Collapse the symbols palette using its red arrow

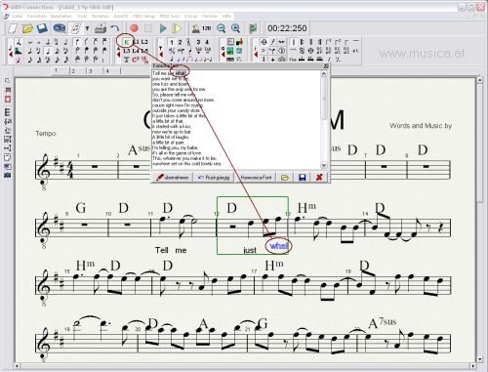click(x=256, y=54)
